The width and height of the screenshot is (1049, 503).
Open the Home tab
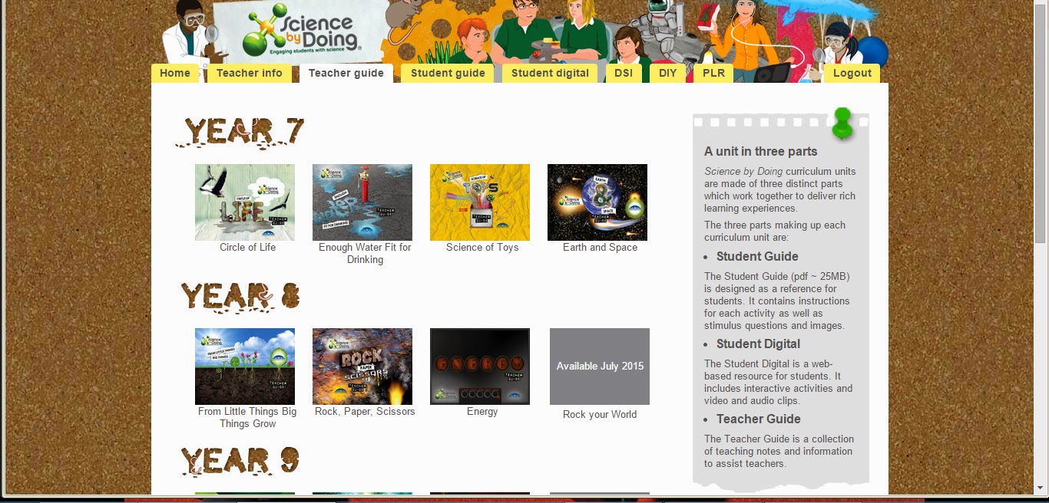175,74
